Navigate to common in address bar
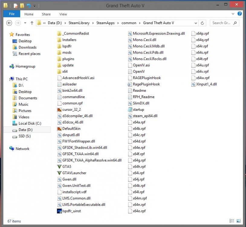Viewport: 246px width, 227px height. [x=129, y=23]
